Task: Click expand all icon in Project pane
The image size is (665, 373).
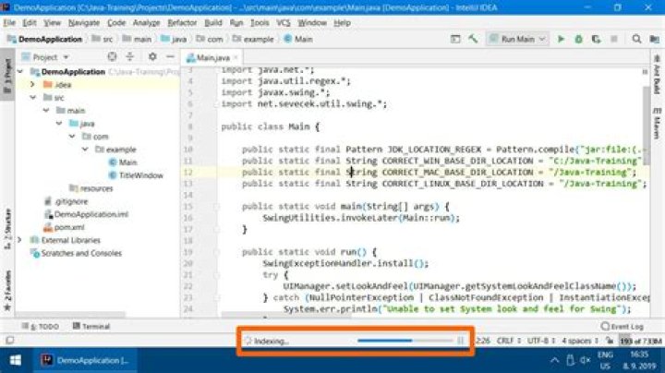Action: pos(130,56)
